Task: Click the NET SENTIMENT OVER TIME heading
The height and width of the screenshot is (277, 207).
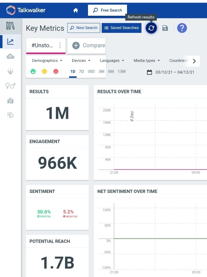Action: 127,191
